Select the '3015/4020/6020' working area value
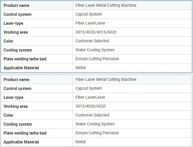The width and height of the screenshot is (193, 147). (x=91, y=106)
